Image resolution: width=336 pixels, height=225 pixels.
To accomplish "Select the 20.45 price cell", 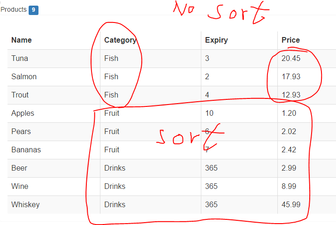I will [x=291, y=59].
